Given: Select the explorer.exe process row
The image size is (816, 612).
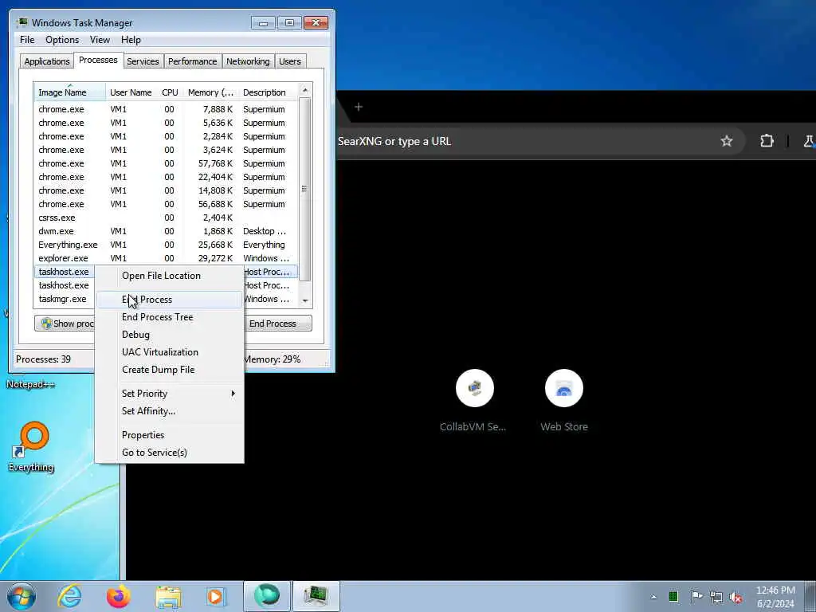Looking at the screenshot, I should tap(166, 258).
